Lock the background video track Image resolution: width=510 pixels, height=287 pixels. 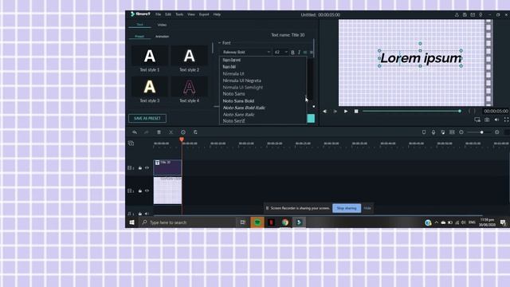pos(140,191)
